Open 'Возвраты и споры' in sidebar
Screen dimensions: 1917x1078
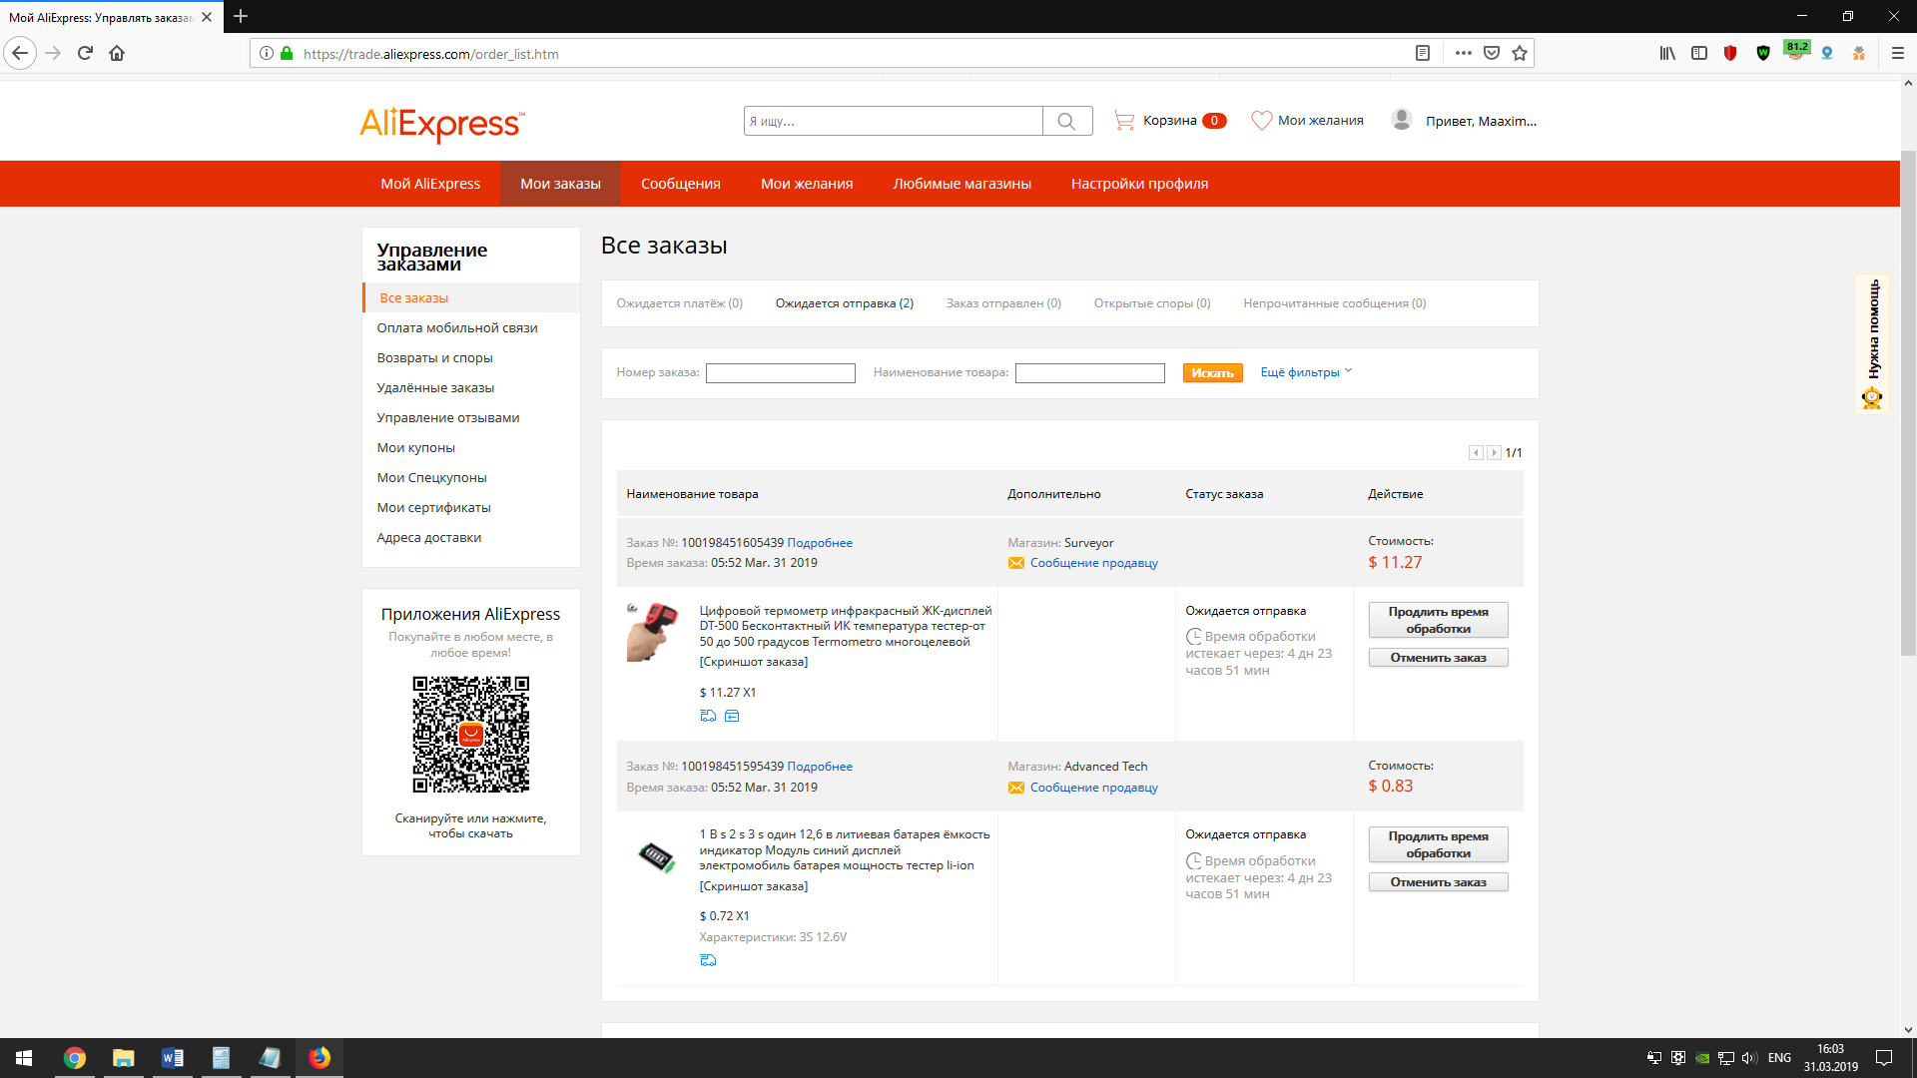434,357
